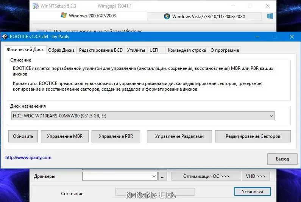This screenshot has width=301, height=202.
Task: Open the Физический Диск tab
Action: (x=25, y=49)
